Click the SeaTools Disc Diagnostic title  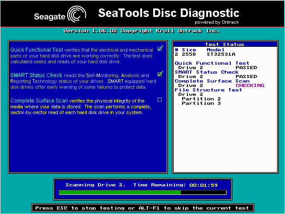click(x=168, y=13)
